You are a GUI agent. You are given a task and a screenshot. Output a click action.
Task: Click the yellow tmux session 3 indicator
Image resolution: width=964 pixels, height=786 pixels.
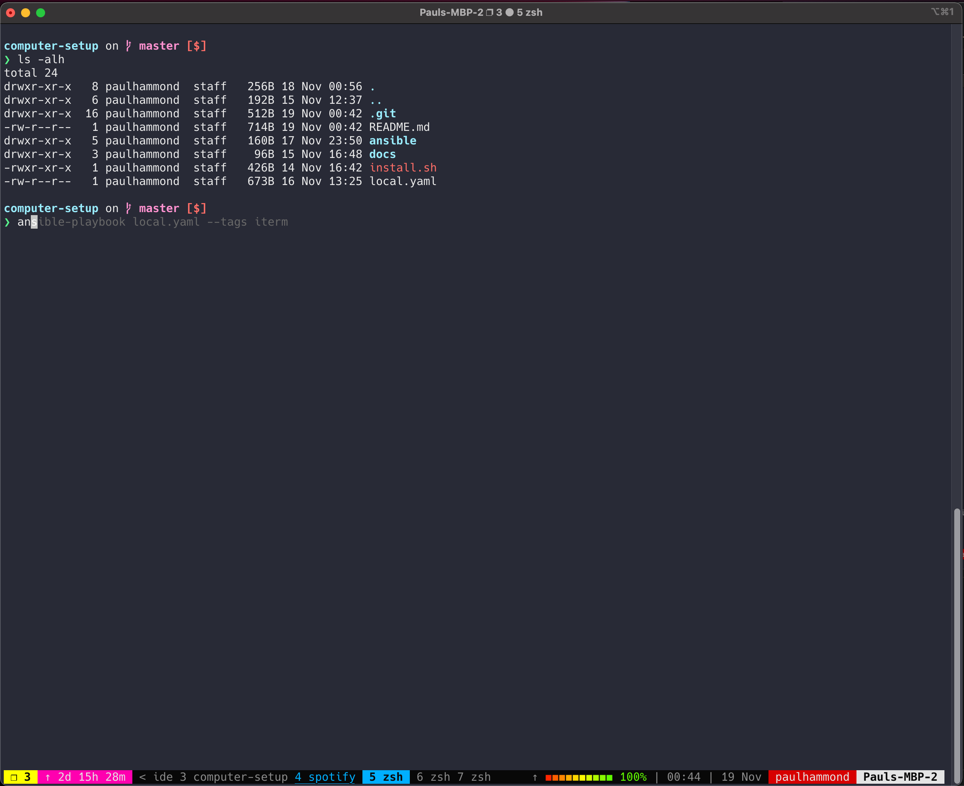[x=20, y=777]
